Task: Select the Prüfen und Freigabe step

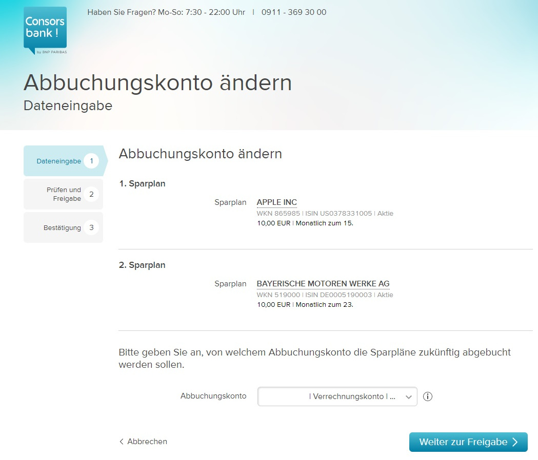Action: 64,194
